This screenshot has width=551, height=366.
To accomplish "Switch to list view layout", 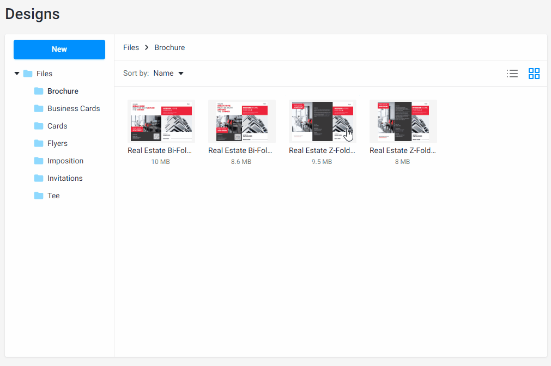I will tap(512, 74).
